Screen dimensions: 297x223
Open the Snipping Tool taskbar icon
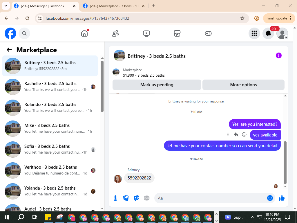pyautogui.click(x=60, y=217)
